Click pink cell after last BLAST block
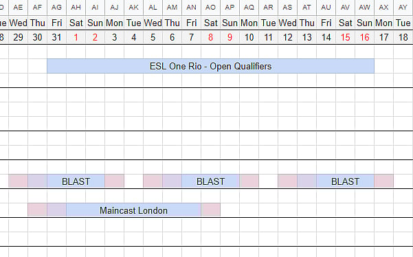Screen dimensions: 413x257 coord(383,181)
